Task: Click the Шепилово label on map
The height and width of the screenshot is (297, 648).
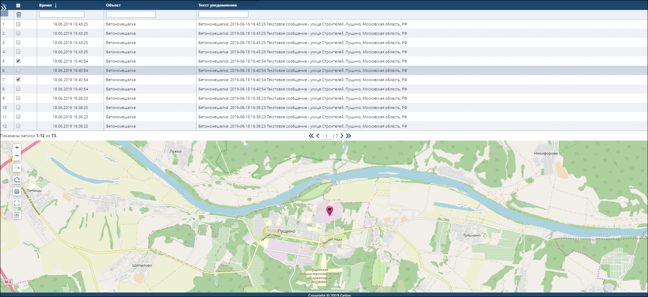Action: coord(142,265)
